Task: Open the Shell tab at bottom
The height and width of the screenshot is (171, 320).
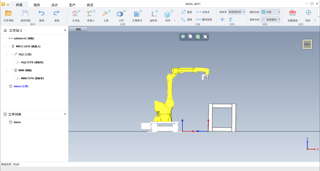Action: 16,164
